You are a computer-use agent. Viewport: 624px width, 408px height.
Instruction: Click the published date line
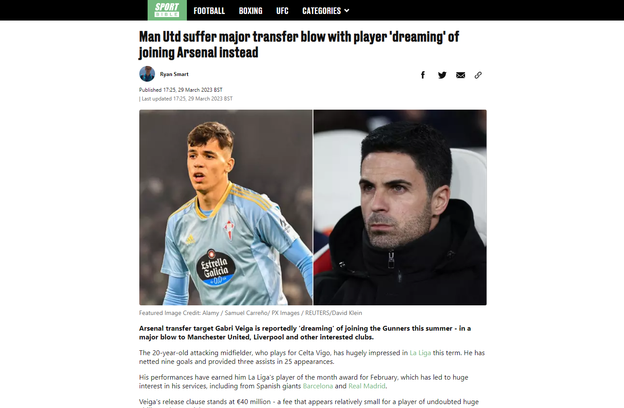coord(181,90)
